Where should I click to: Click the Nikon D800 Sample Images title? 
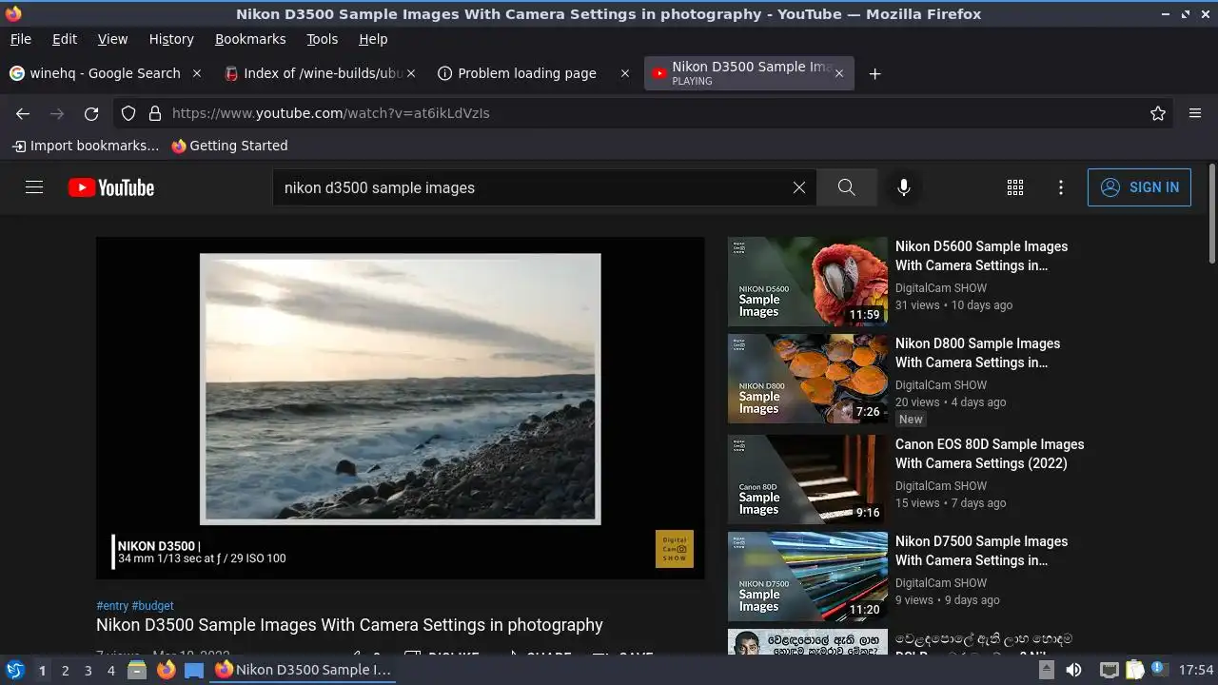pos(977,353)
